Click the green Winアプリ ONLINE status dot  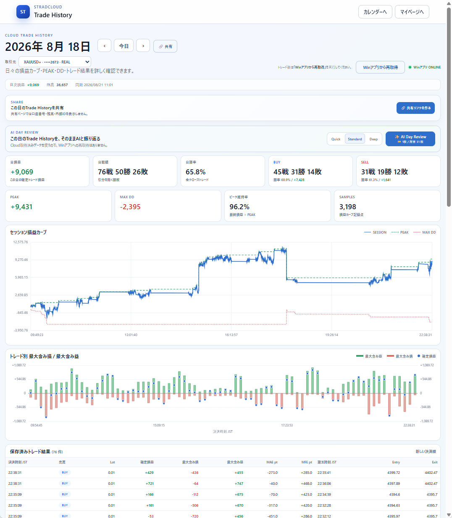point(410,67)
